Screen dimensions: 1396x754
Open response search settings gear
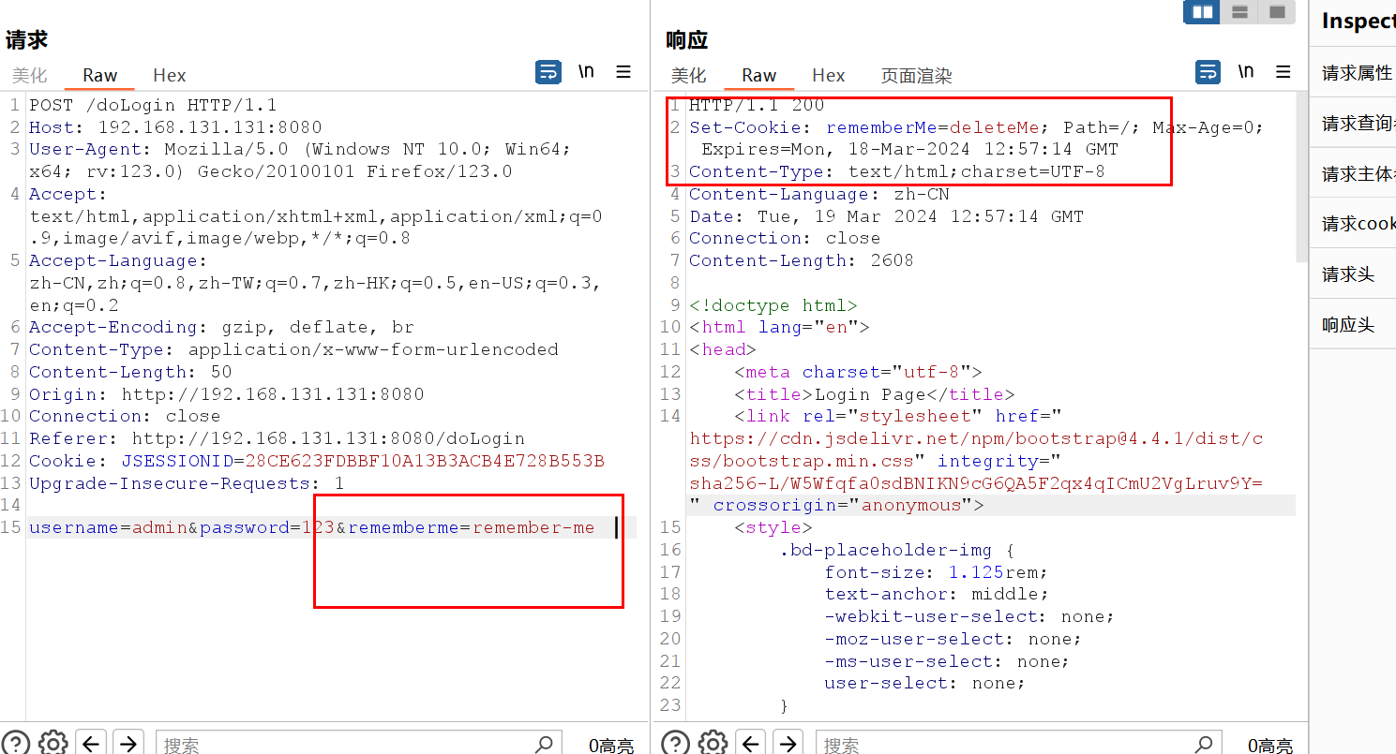coord(713,743)
